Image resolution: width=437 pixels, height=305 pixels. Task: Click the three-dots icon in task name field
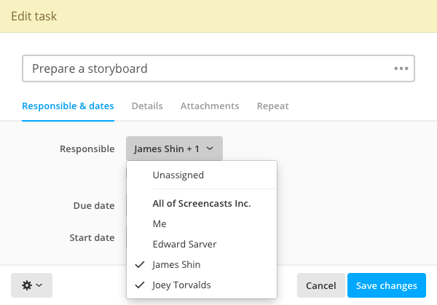pos(401,68)
